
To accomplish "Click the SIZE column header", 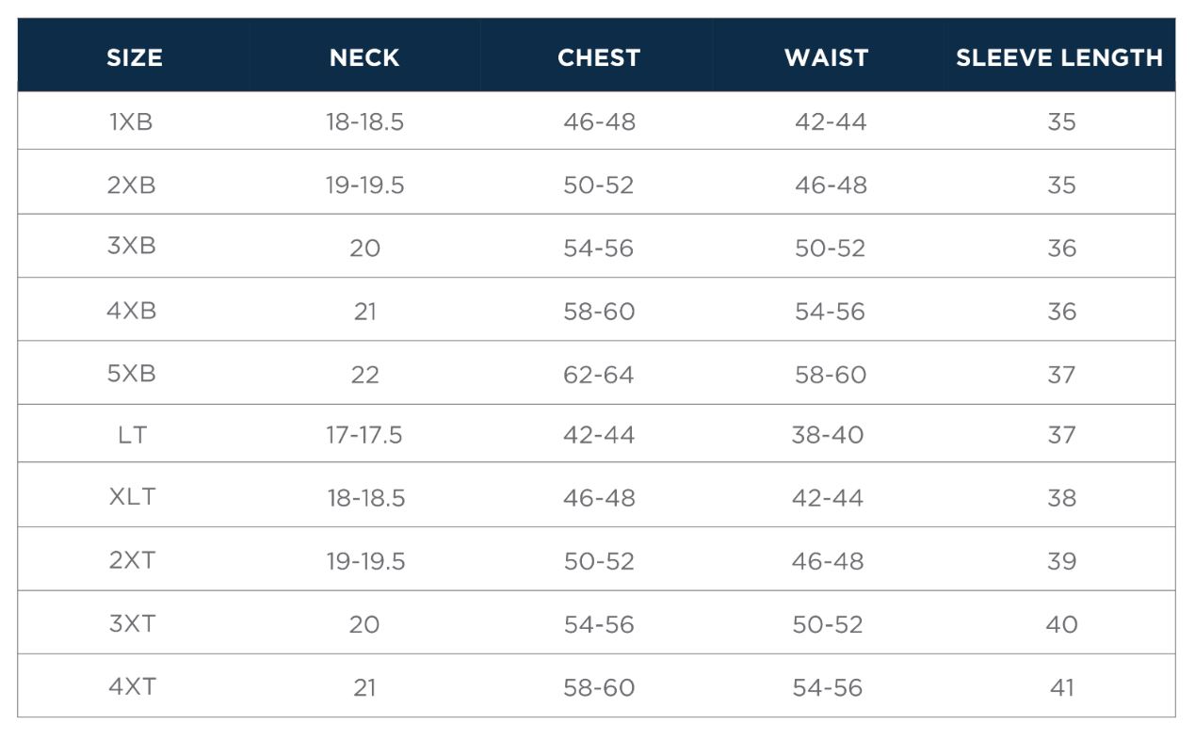I will tap(134, 57).
